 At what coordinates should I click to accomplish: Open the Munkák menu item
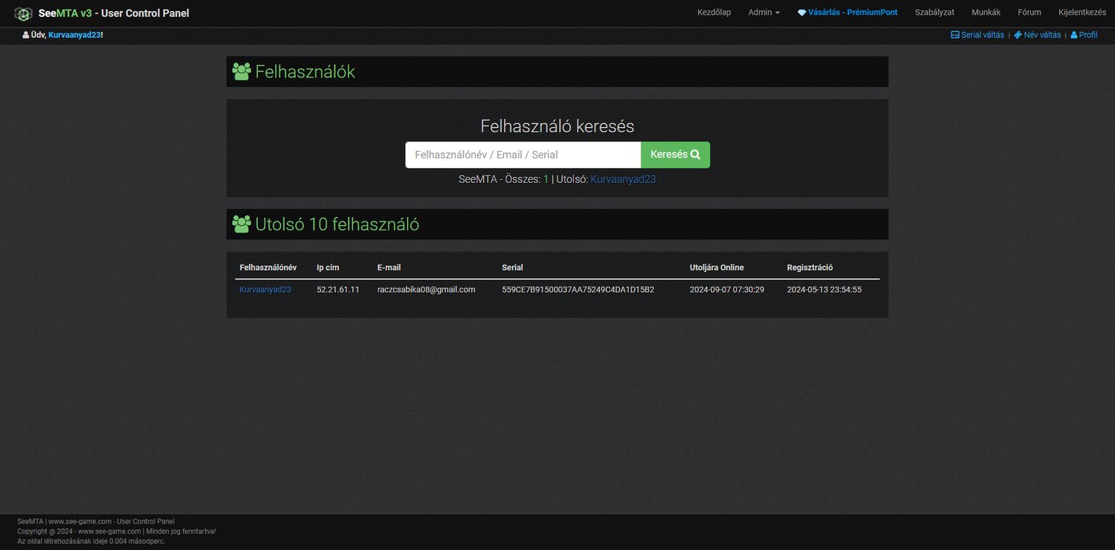[x=986, y=13]
